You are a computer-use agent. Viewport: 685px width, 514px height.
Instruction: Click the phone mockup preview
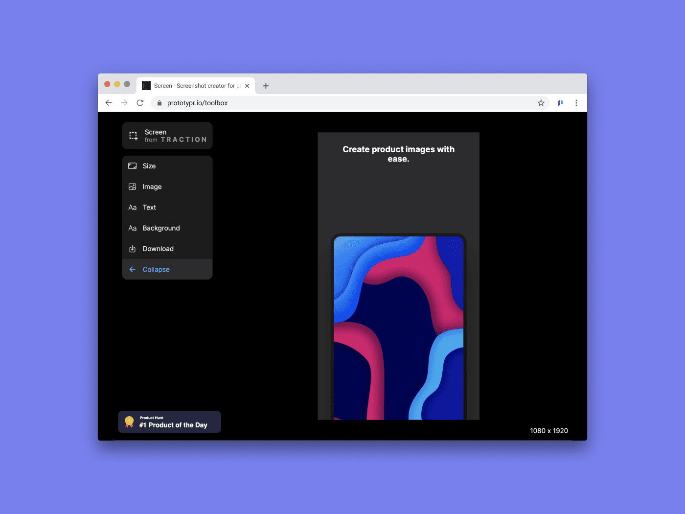click(398, 328)
